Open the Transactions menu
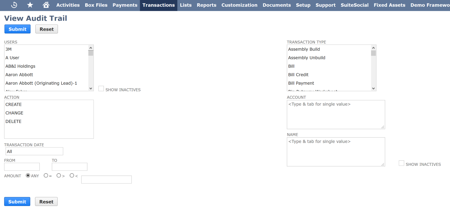This screenshot has height=218, width=450. click(x=158, y=5)
